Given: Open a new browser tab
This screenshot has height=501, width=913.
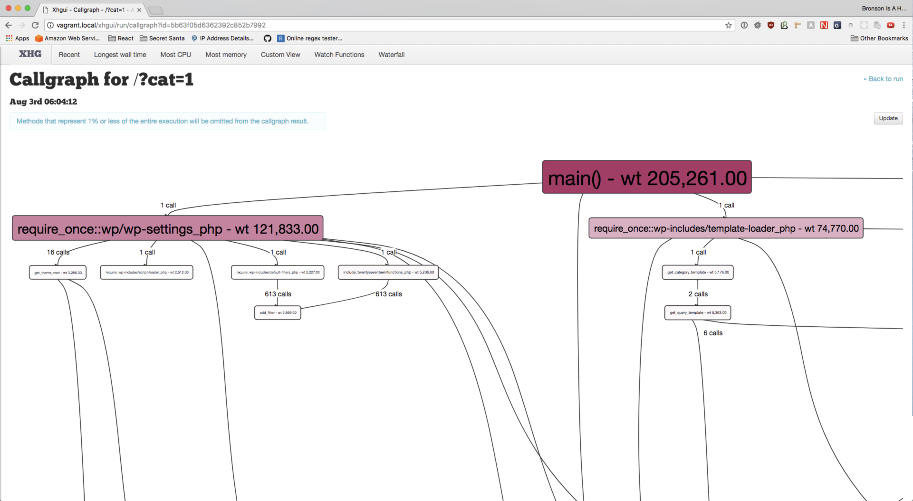Looking at the screenshot, I should 155,10.
